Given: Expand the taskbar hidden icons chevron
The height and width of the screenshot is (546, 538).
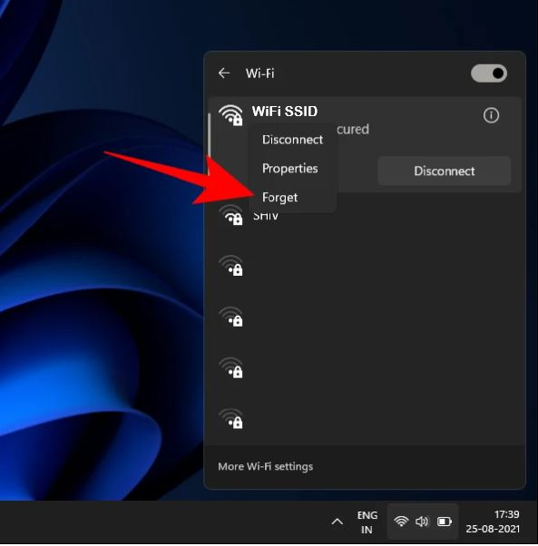Looking at the screenshot, I should (337, 522).
